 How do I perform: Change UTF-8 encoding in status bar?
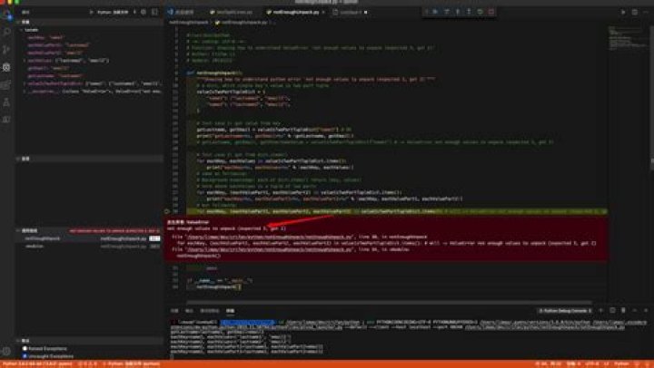tap(592, 363)
